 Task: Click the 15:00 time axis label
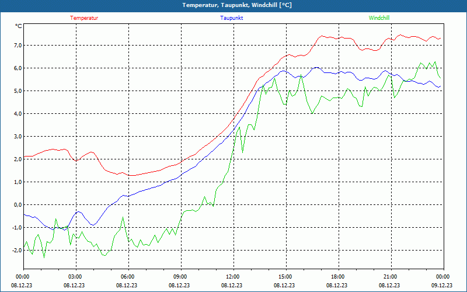tap(286, 276)
